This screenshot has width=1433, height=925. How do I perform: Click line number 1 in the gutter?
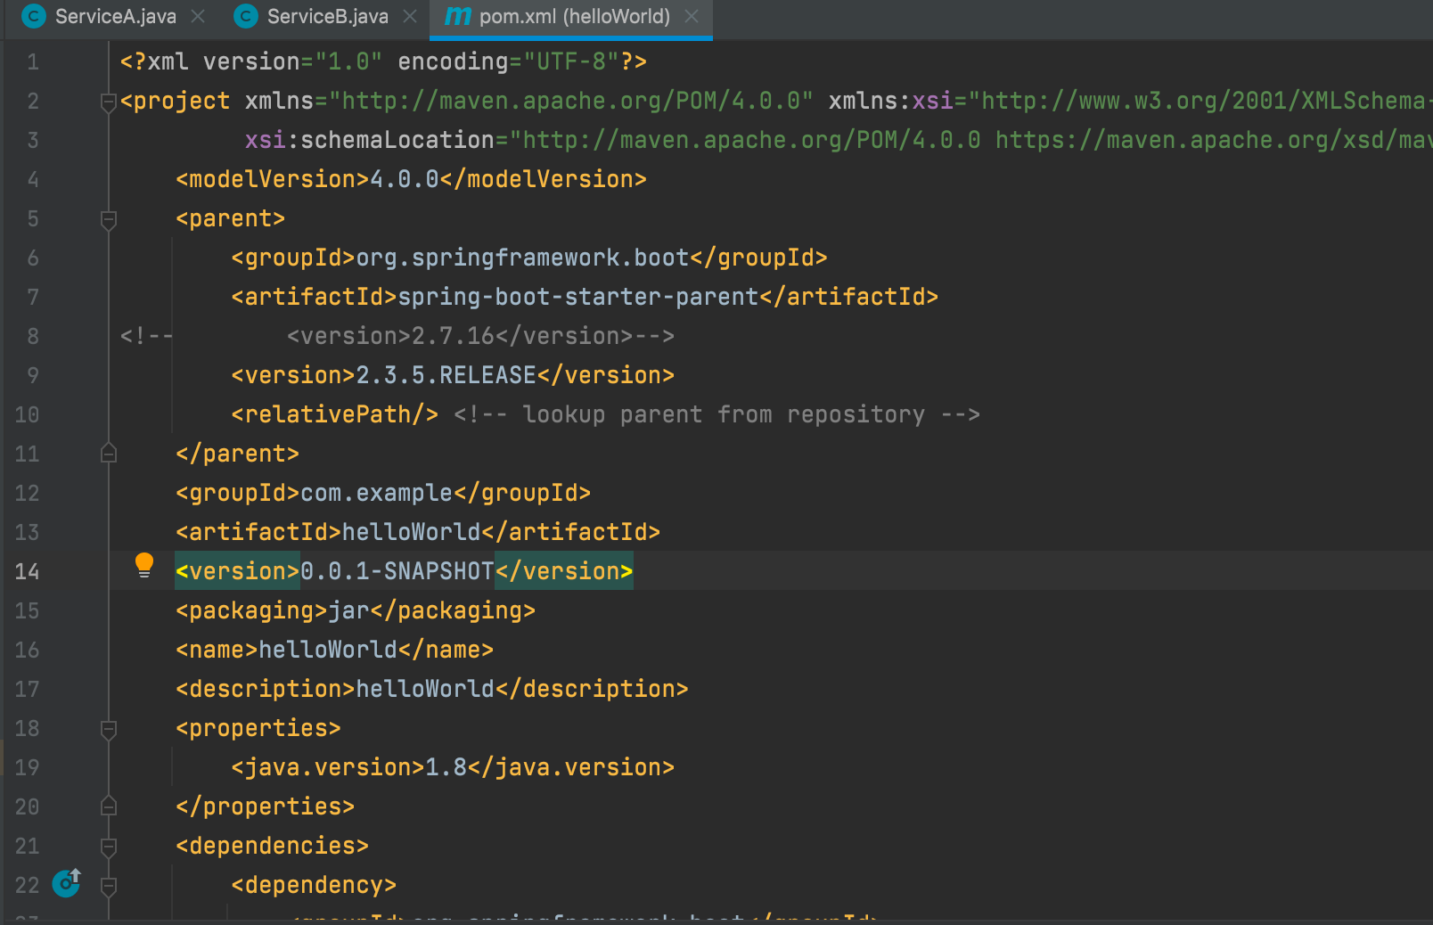pos(33,62)
